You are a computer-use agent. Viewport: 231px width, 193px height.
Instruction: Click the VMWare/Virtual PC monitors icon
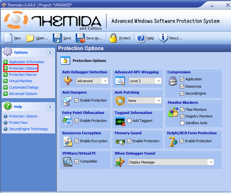[68, 162]
